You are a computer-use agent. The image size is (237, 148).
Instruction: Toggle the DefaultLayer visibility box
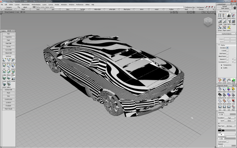pos(15,9)
